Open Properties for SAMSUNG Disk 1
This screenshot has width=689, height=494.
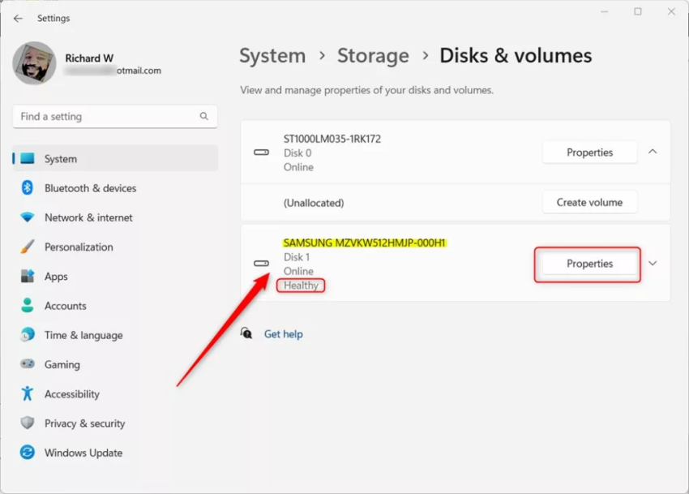[x=589, y=264]
